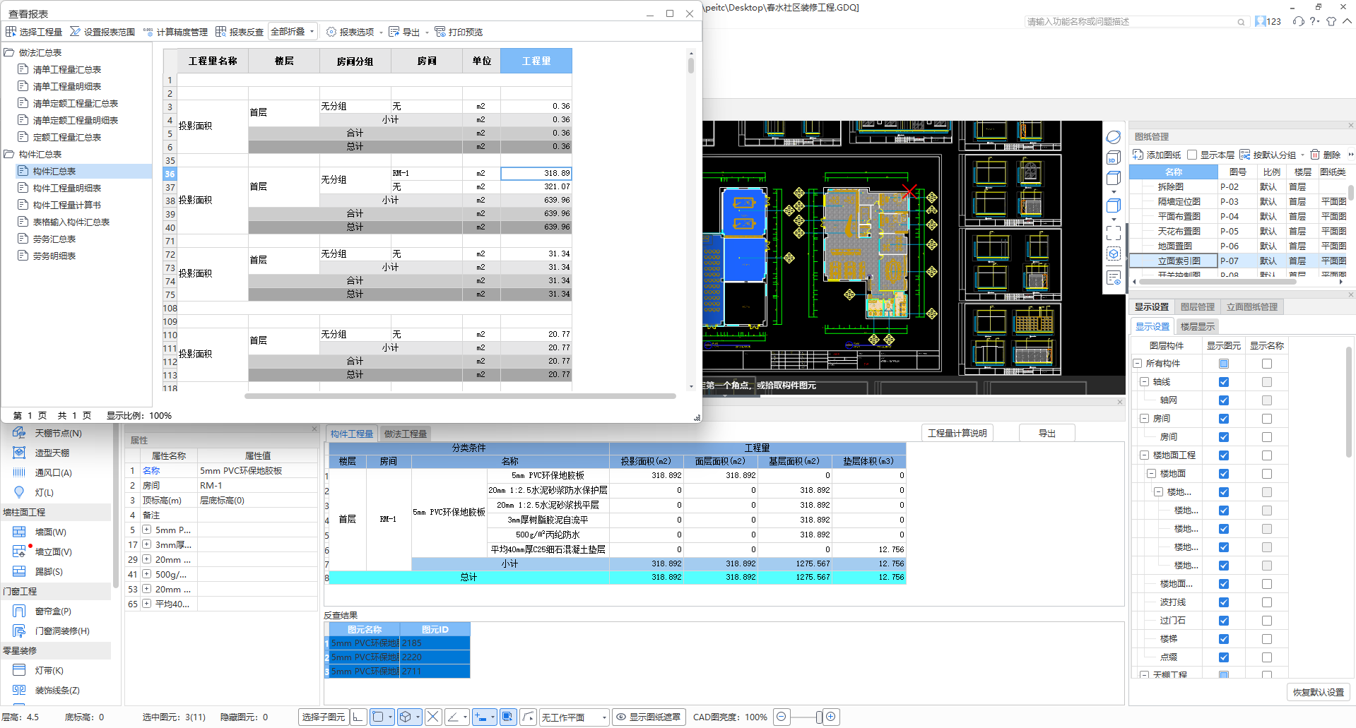The image size is (1356, 728).
Task: Click the CAD brightness slider handle
Action: pyautogui.click(x=819, y=717)
